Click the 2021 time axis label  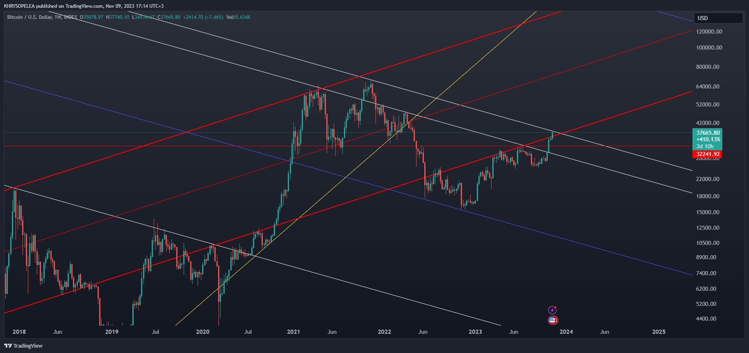[294, 332]
